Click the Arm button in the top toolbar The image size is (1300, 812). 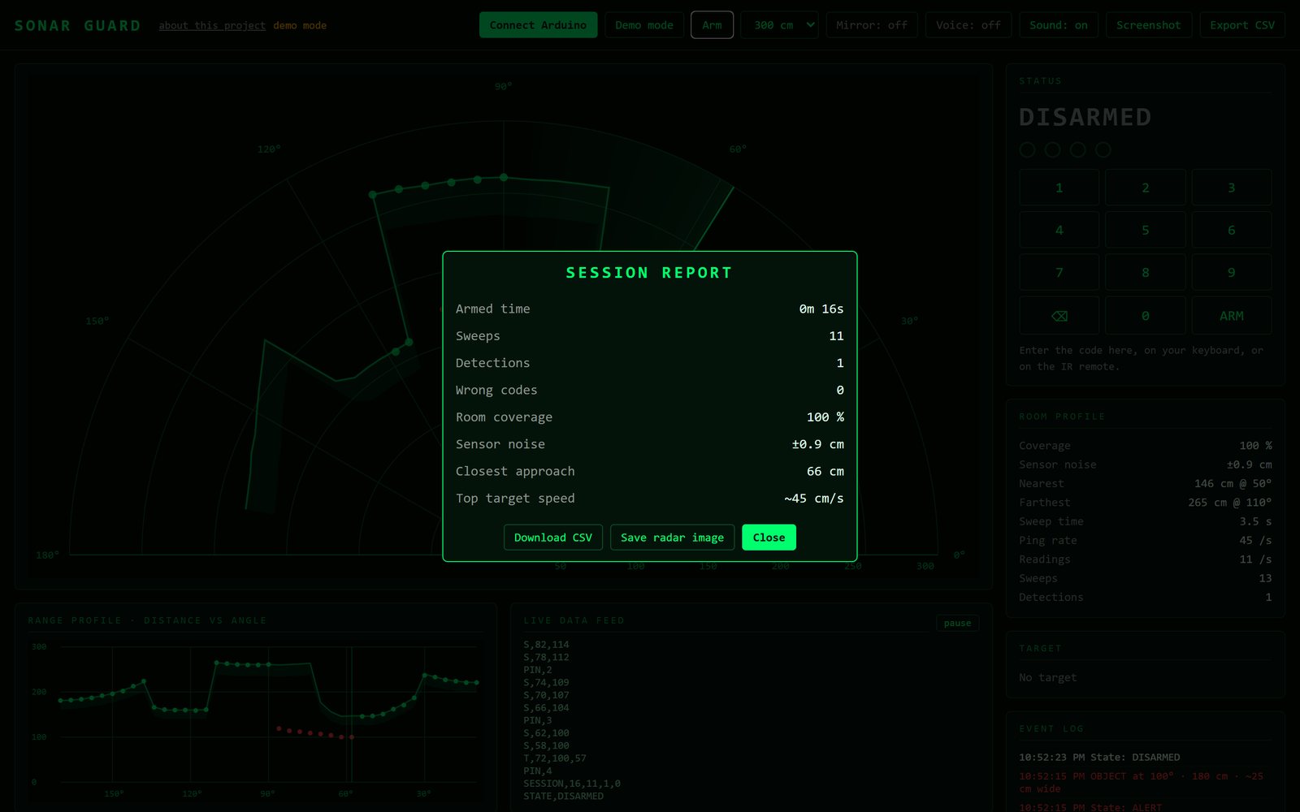712,25
